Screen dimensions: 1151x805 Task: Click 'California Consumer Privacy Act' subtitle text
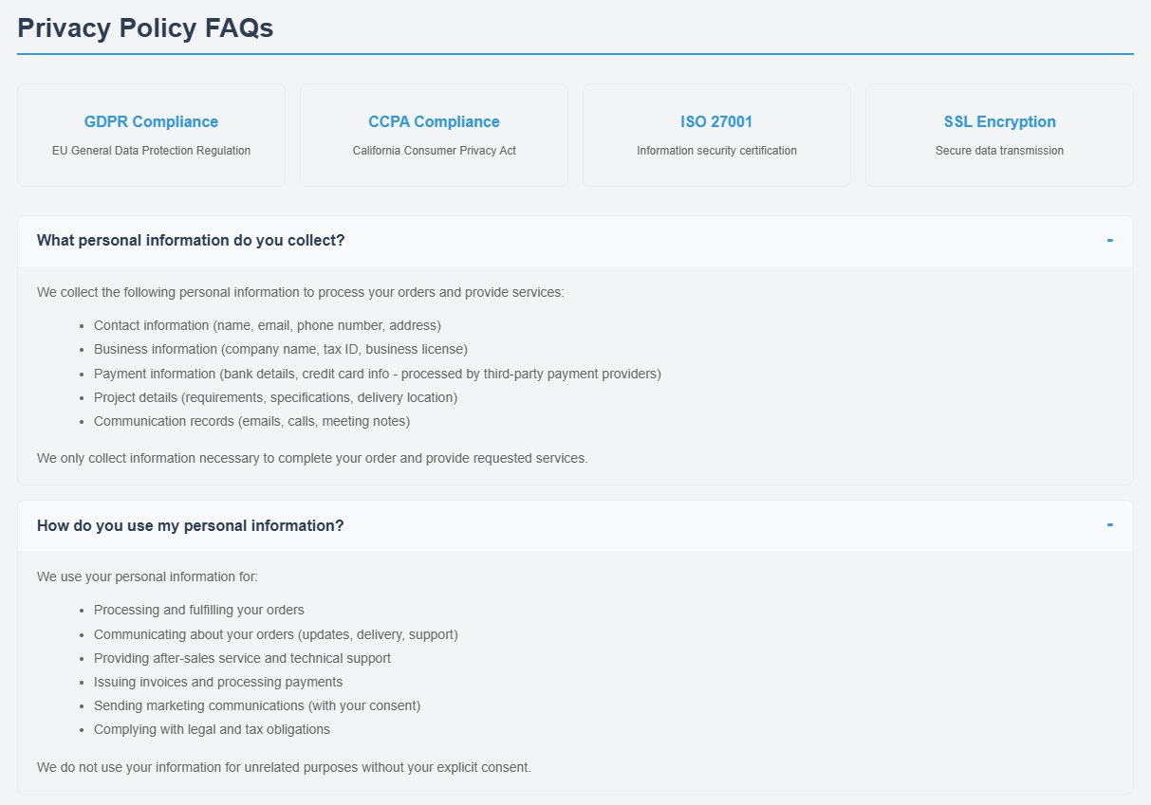coord(434,151)
